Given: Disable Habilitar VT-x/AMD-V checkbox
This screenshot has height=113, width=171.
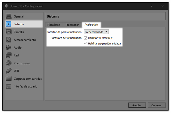Looking at the screenshot, I should pyautogui.click(x=86, y=38).
